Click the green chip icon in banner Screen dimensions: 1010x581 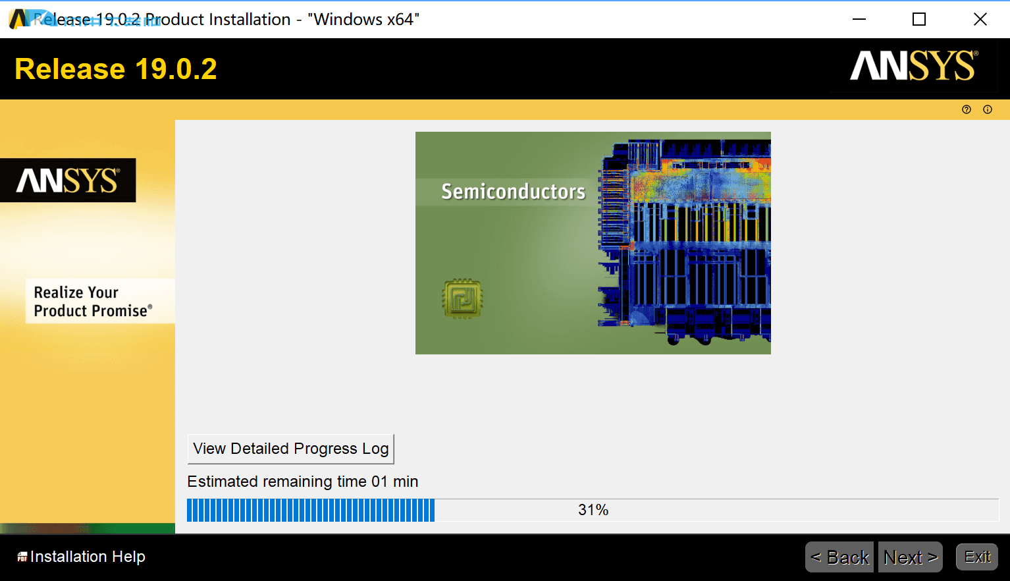(x=462, y=298)
